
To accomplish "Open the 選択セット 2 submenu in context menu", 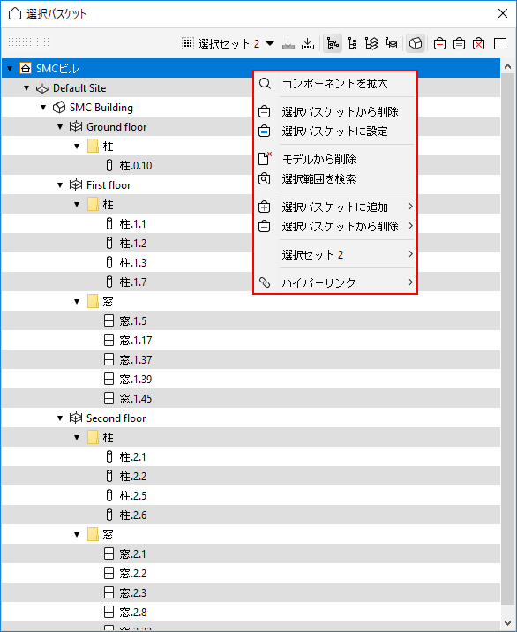I will [x=335, y=254].
